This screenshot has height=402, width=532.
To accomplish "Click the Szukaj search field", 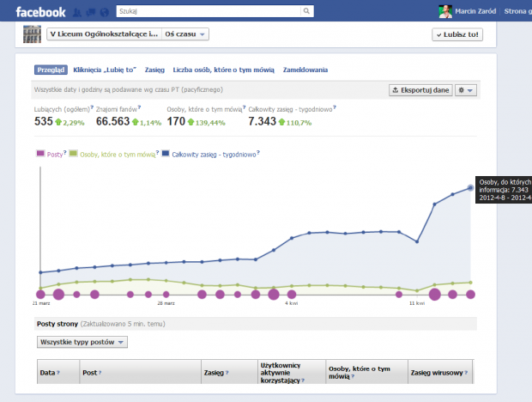I will click(x=208, y=11).
